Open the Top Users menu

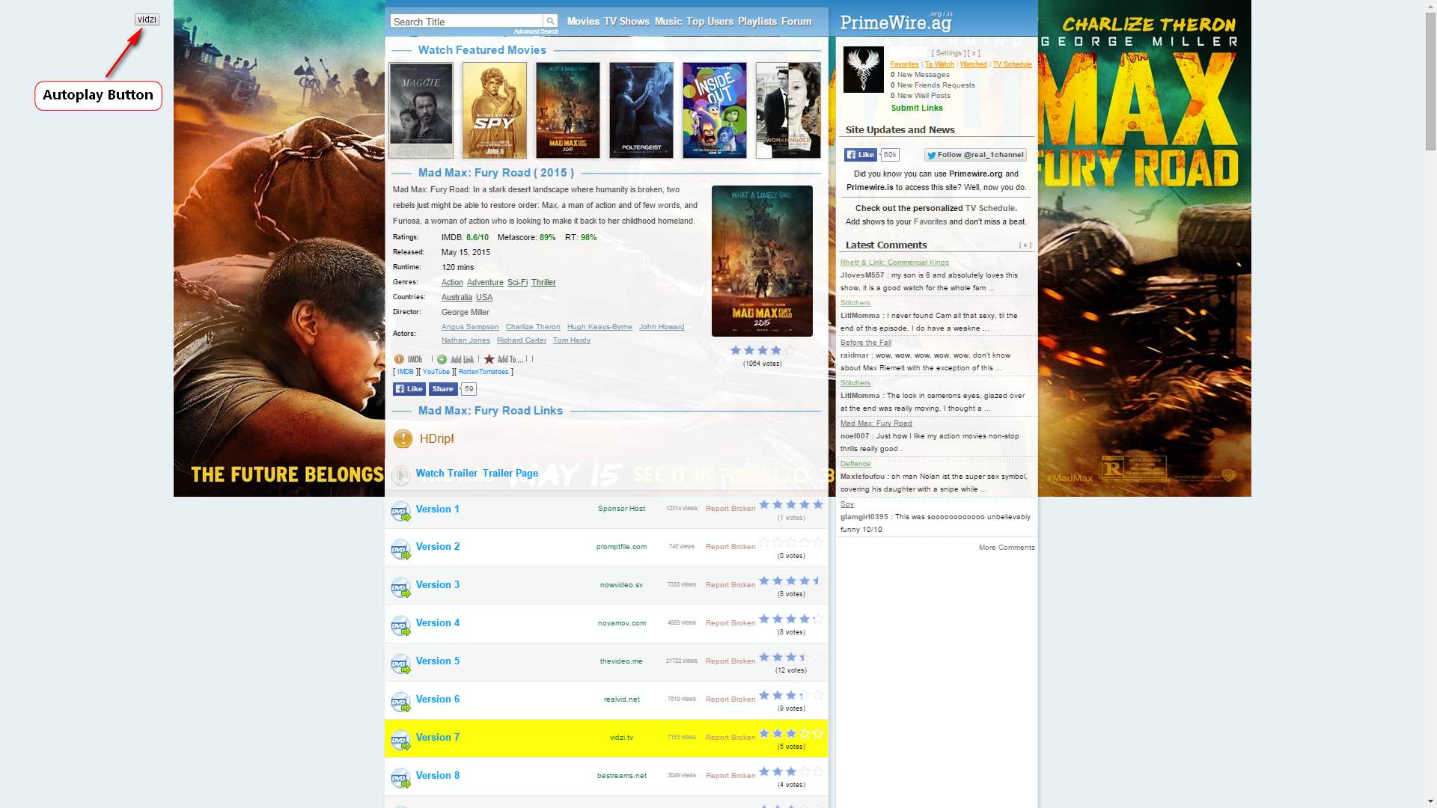coord(710,21)
